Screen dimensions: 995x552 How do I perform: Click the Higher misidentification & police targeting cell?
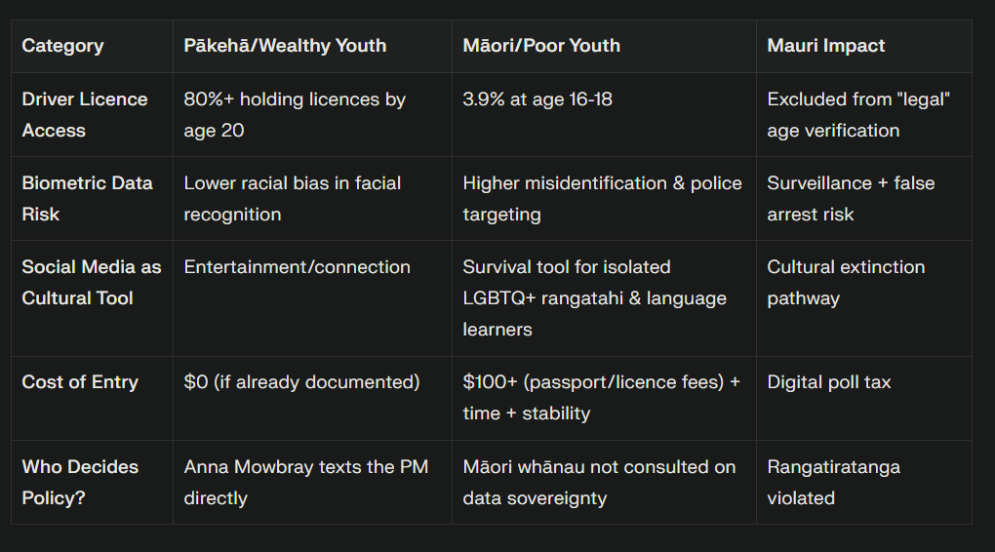click(604, 199)
